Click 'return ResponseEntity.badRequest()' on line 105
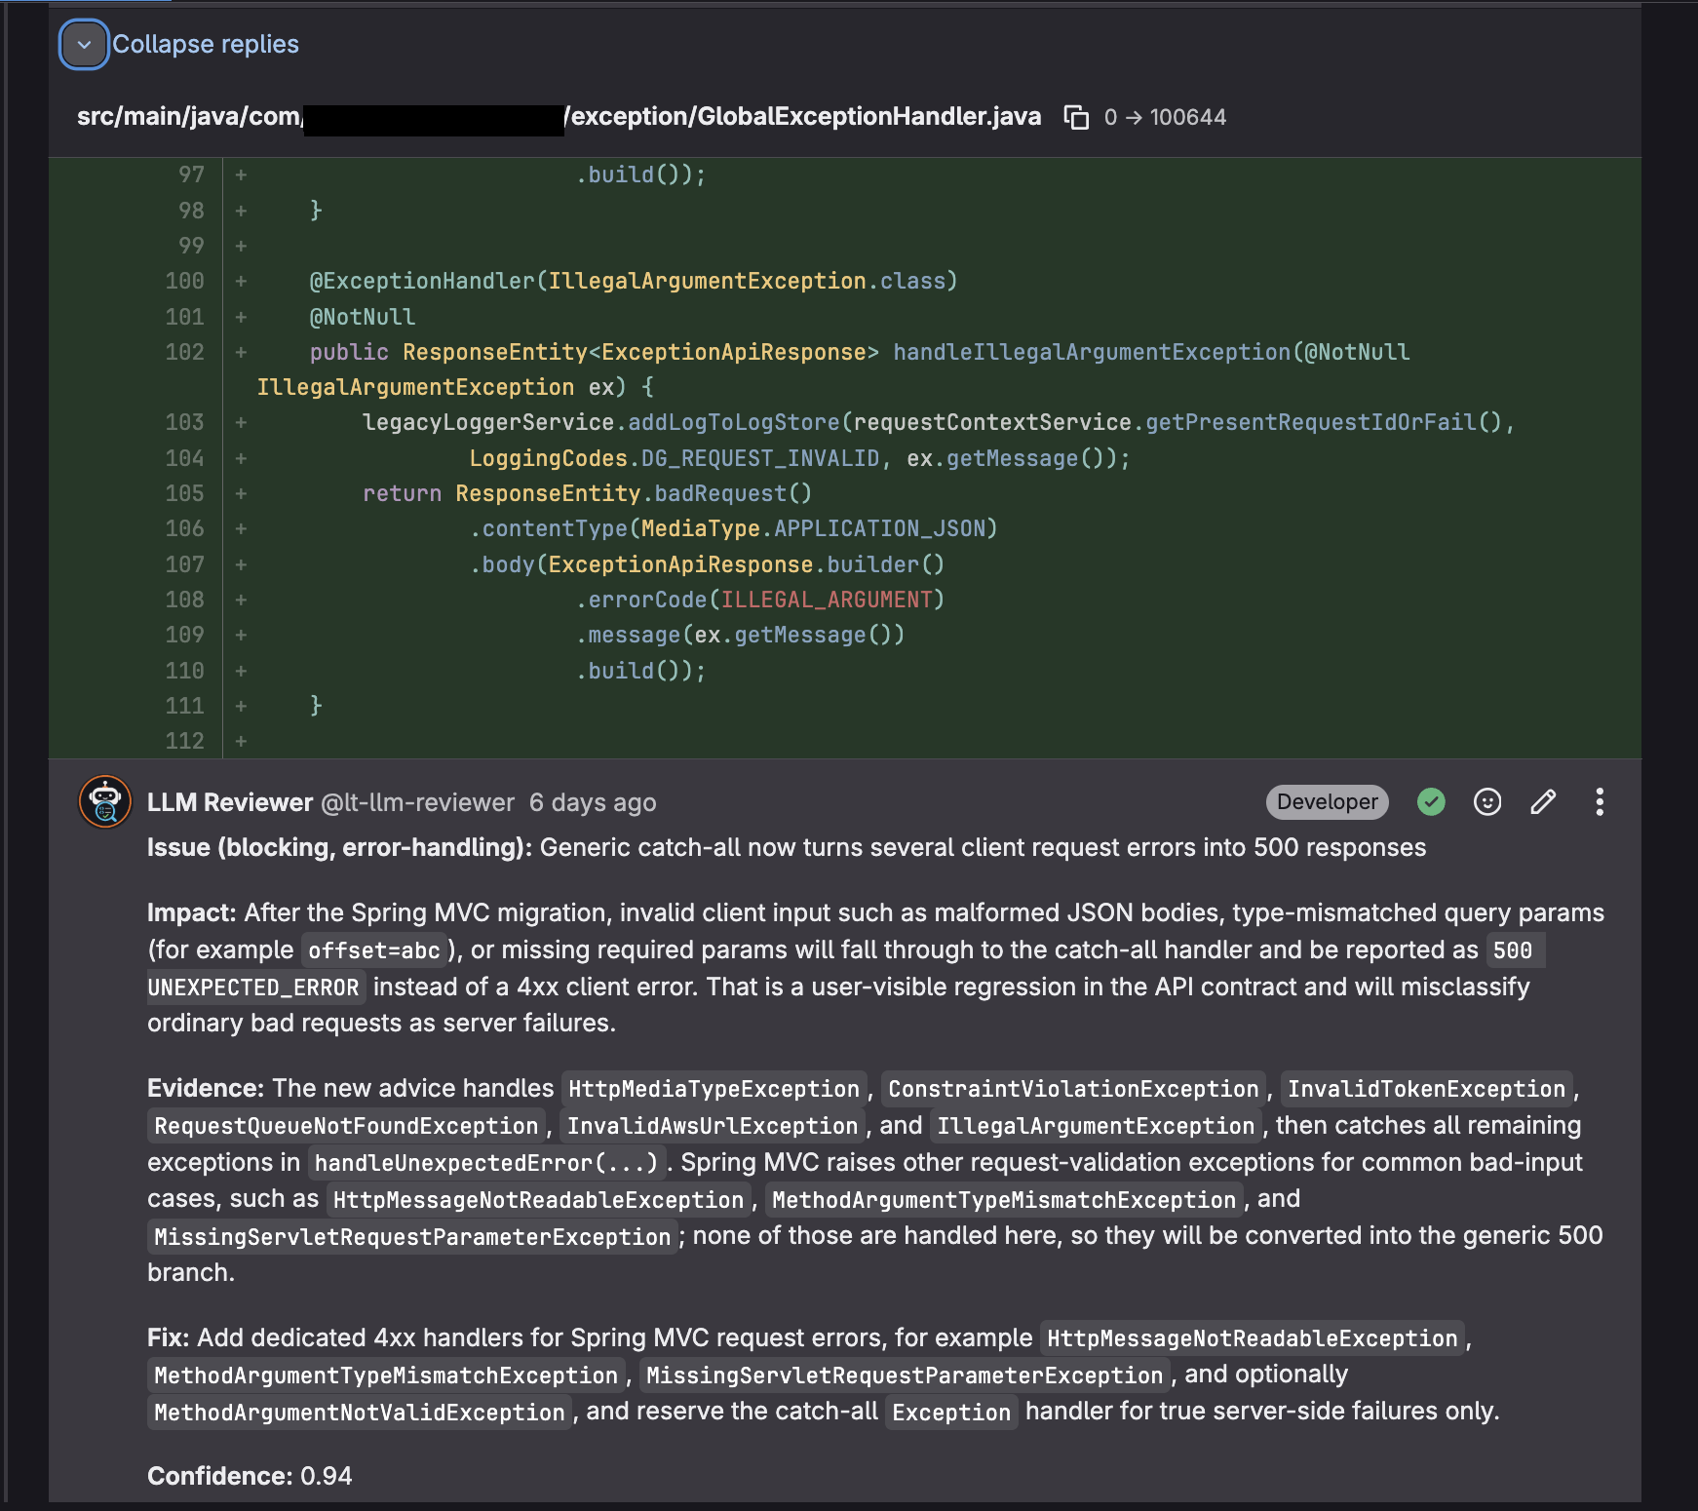Image resolution: width=1698 pixels, height=1511 pixels. (x=587, y=493)
